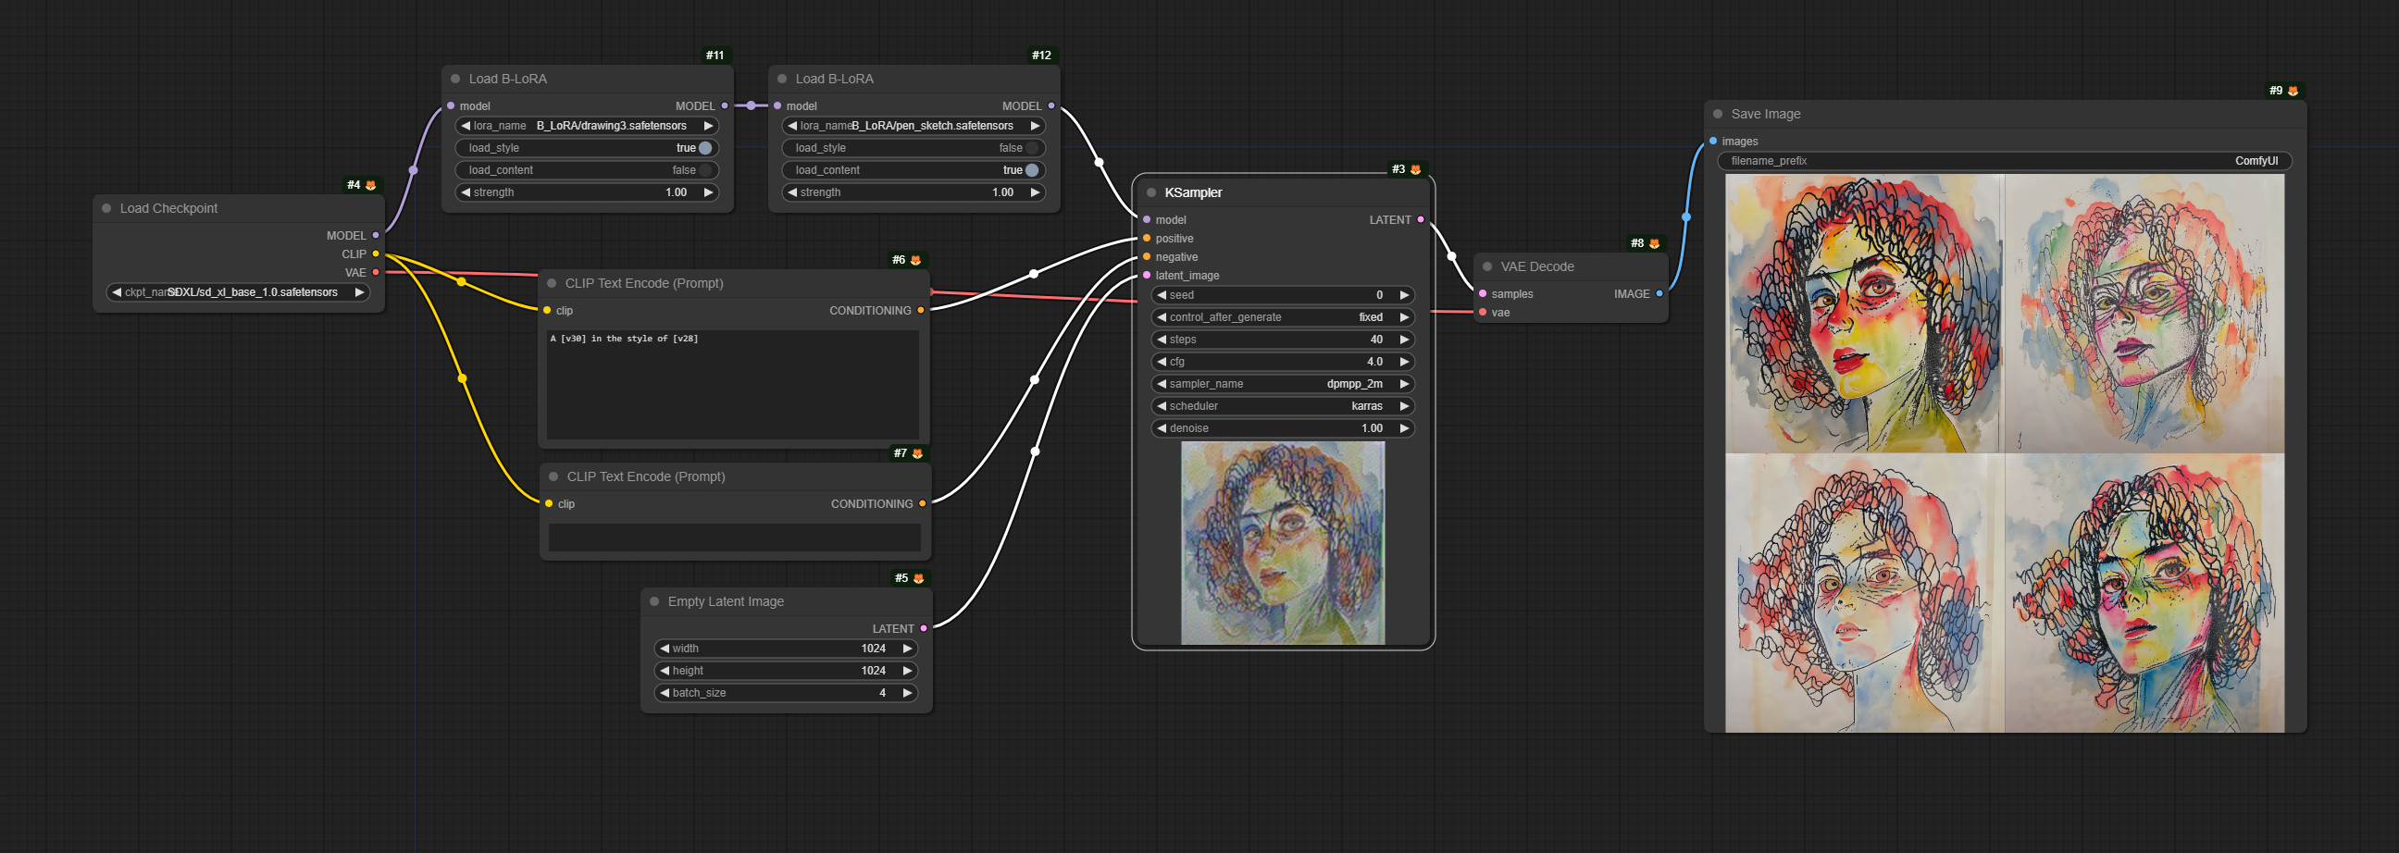Image resolution: width=2399 pixels, height=853 pixels.
Task: Click the latent_image input slot on KSampler
Action: pyautogui.click(x=1147, y=276)
